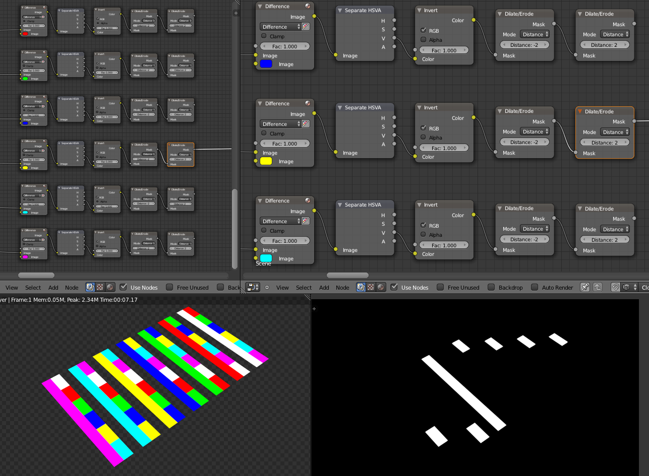Toggle the snap magnet icon in right editor

pos(616,287)
